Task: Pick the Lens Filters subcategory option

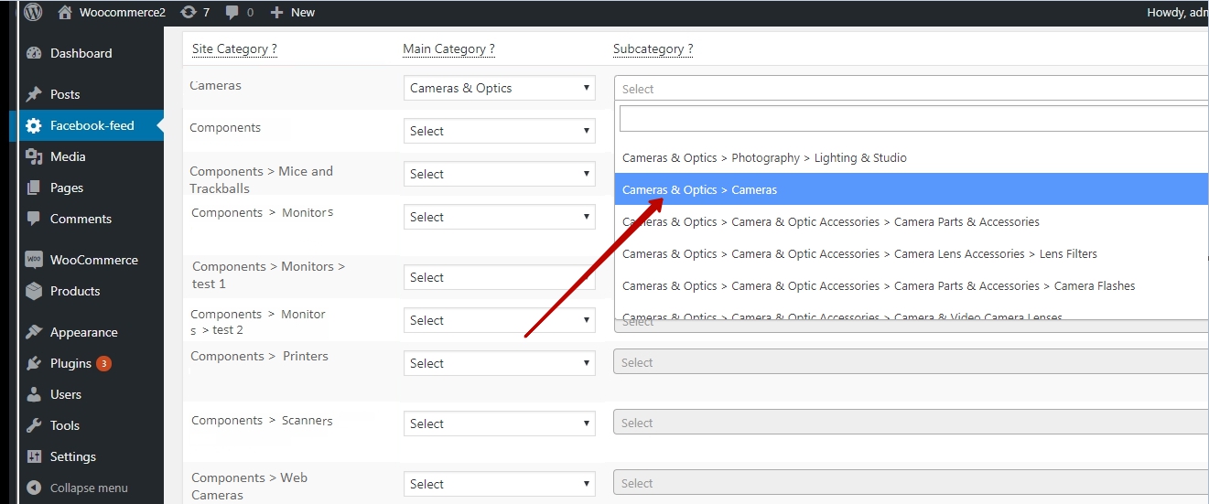Action: (x=858, y=253)
